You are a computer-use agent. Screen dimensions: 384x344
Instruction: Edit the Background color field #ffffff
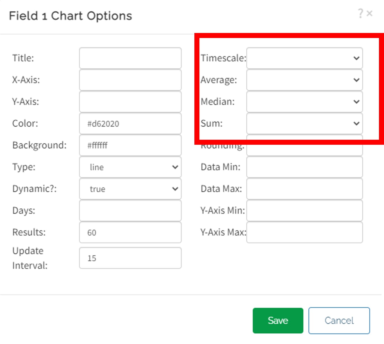(130, 145)
